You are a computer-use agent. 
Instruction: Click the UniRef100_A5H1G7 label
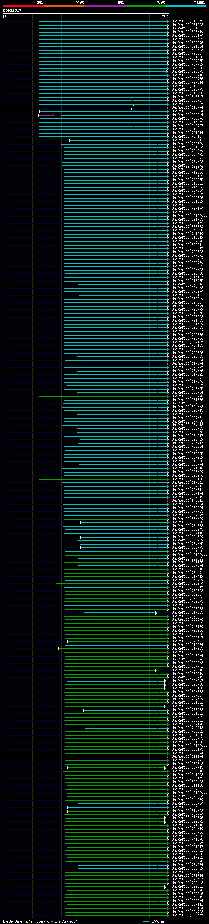[187, 136]
